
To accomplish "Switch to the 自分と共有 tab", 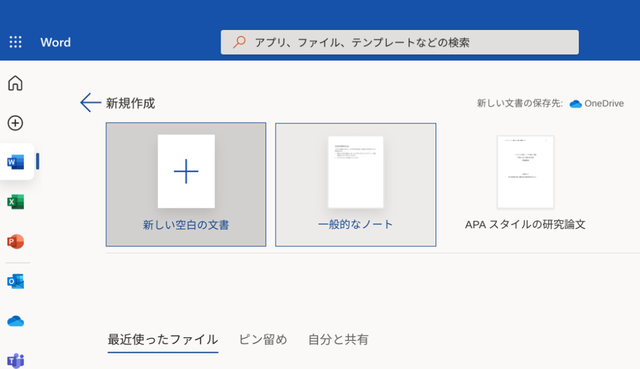I will click(338, 340).
